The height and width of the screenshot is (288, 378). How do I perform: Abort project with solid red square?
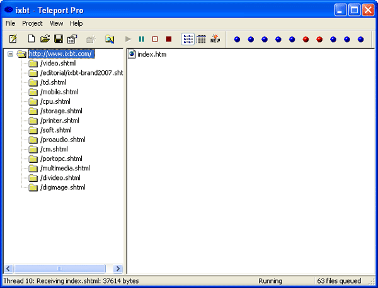pos(169,39)
